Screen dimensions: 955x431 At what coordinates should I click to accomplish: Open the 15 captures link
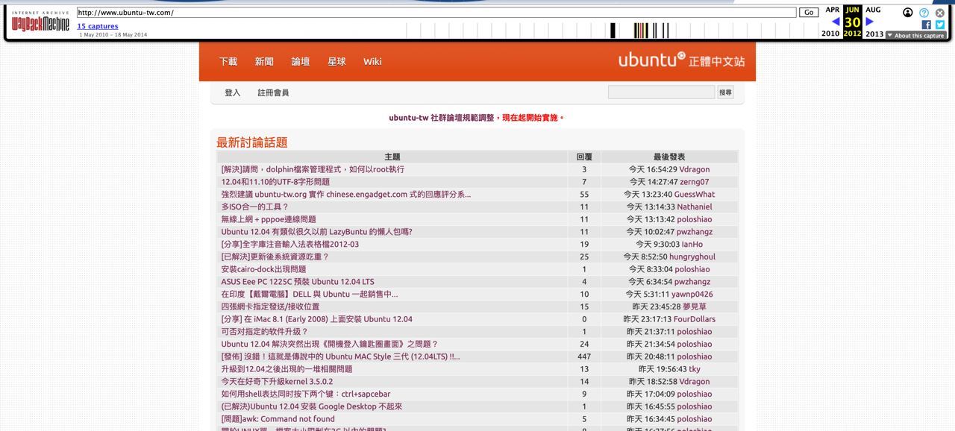coord(98,26)
